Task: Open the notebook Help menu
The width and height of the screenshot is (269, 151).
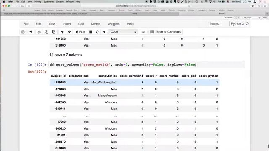Action: [130, 24]
